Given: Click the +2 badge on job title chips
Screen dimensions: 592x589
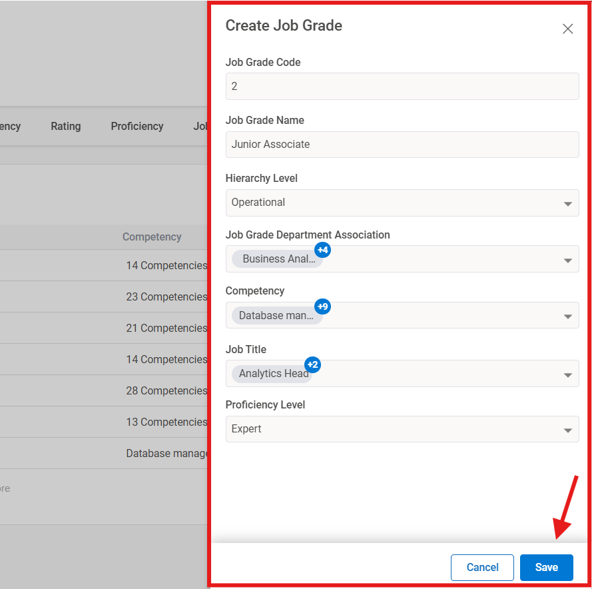Looking at the screenshot, I should point(312,364).
